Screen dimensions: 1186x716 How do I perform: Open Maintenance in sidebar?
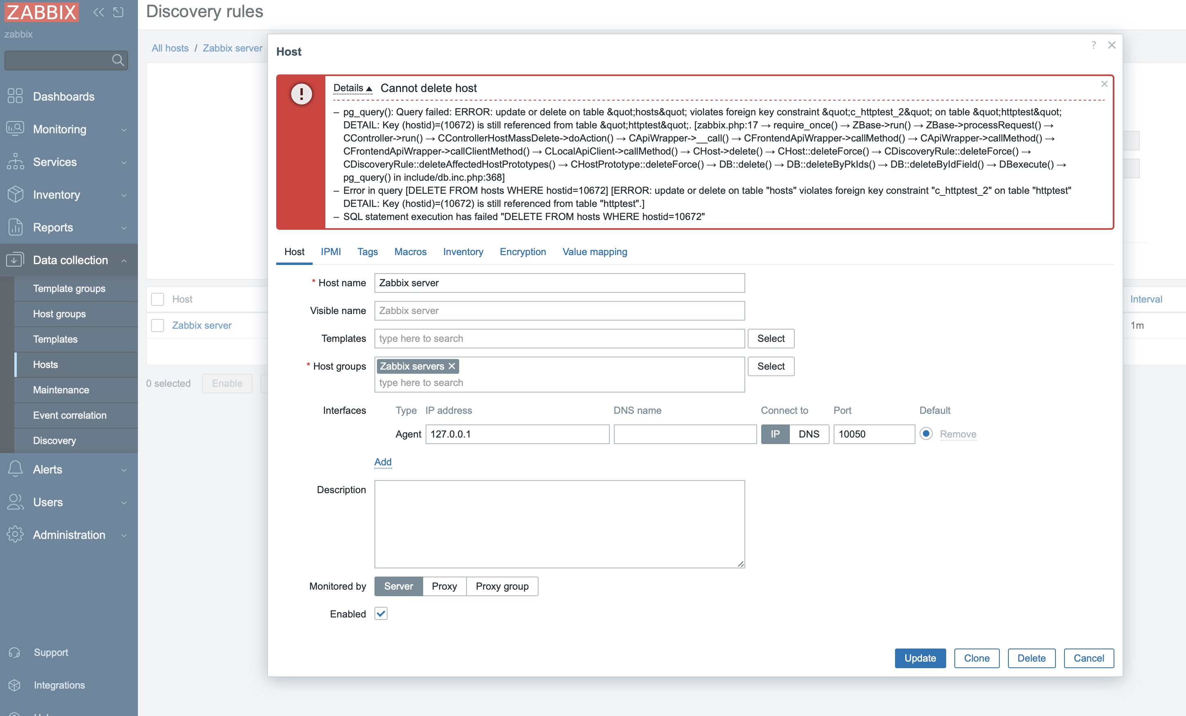pyautogui.click(x=76, y=390)
